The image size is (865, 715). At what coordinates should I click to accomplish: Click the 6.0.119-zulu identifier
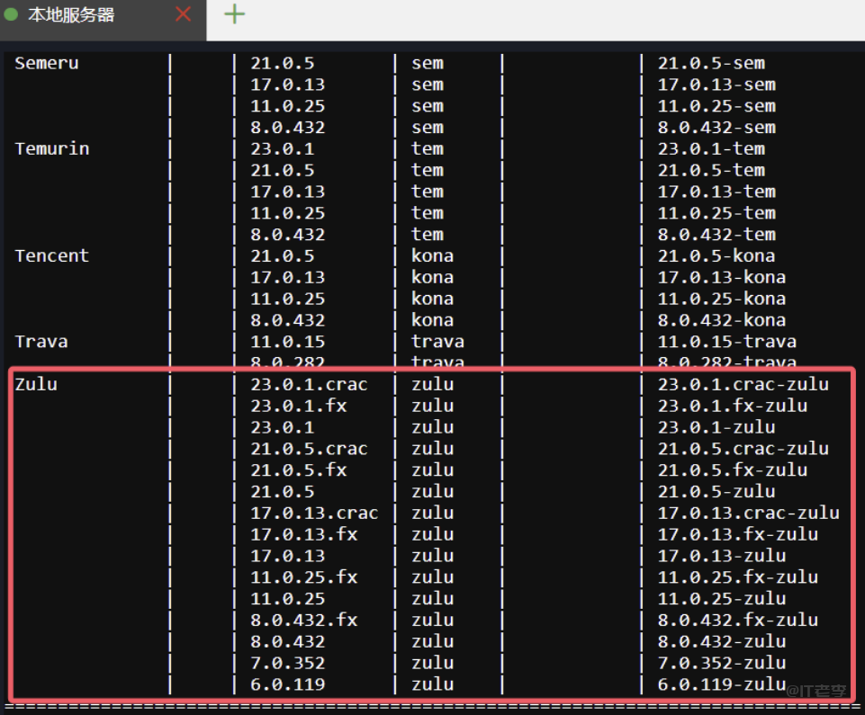tap(722, 684)
